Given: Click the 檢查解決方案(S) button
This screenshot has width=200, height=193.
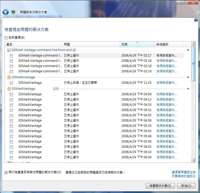Looking at the screenshot, I should (160, 186).
